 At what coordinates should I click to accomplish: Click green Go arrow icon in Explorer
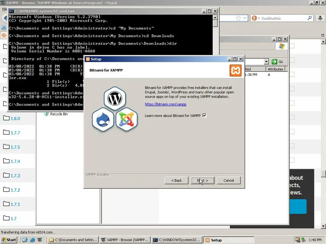point(274,62)
